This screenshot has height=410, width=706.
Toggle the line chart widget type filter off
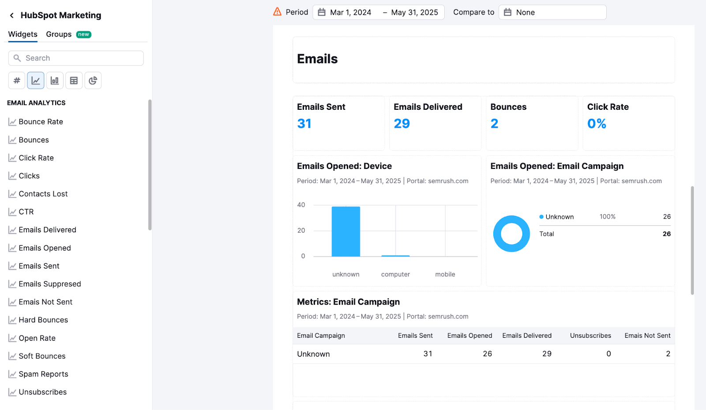(35, 80)
